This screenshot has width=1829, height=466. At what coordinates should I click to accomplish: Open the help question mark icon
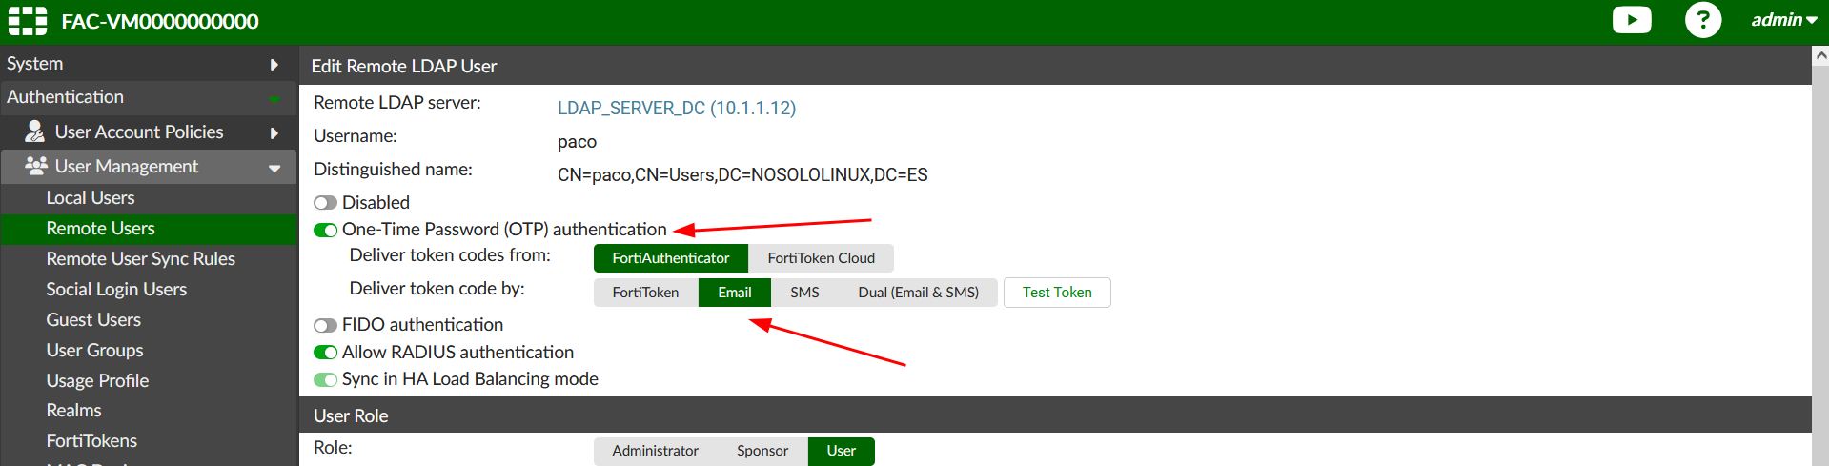click(1702, 20)
